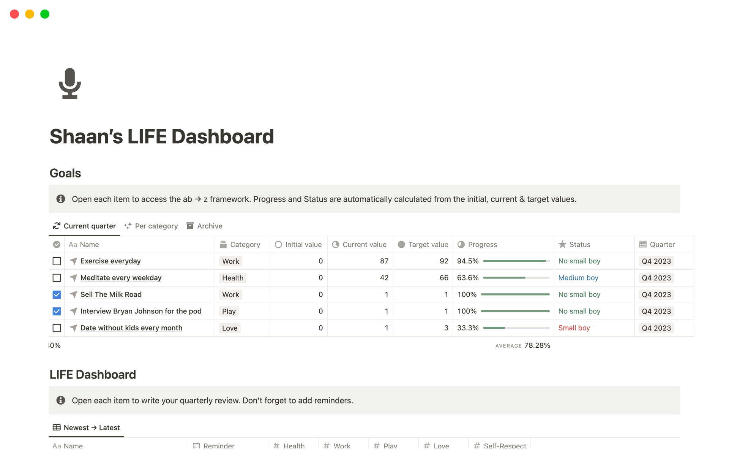Open the Health category tag for Meditate row
This screenshot has width=729, height=456.
(x=232, y=278)
